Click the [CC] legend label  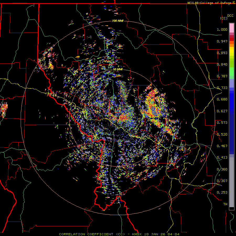click(x=224, y=18)
